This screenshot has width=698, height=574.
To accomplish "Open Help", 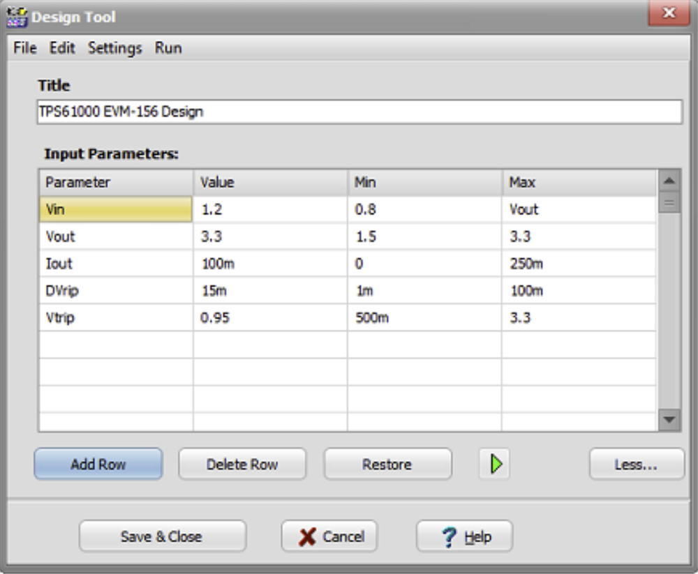I will coord(464,536).
